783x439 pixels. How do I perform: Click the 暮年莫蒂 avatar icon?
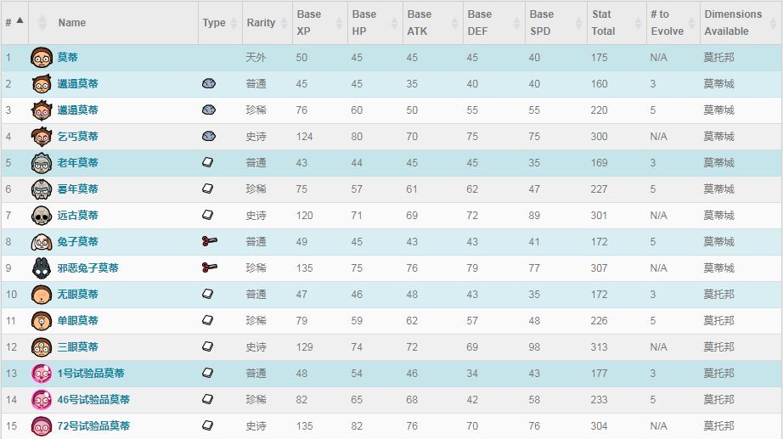click(x=42, y=189)
